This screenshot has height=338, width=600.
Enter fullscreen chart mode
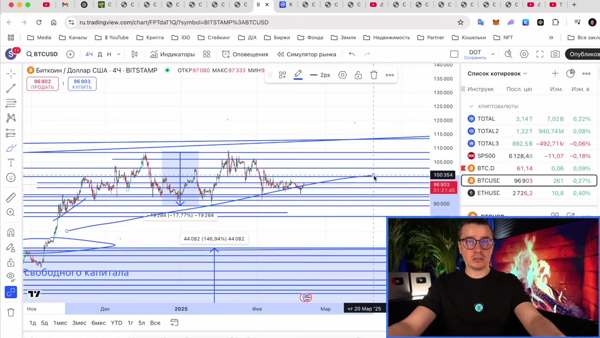(540, 54)
